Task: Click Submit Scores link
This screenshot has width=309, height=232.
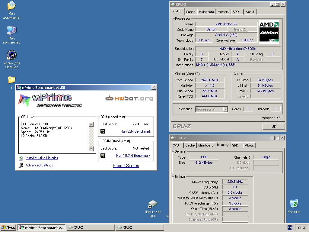Action: click(126, 166)
